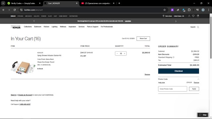Image resolution: width=212 pixels, height=119 pixels.
Task: Click the browser forward arrow
Action: 9,10
